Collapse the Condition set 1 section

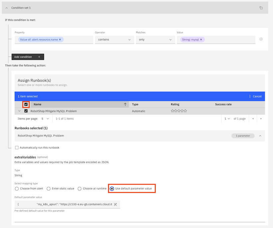(7, 8)
